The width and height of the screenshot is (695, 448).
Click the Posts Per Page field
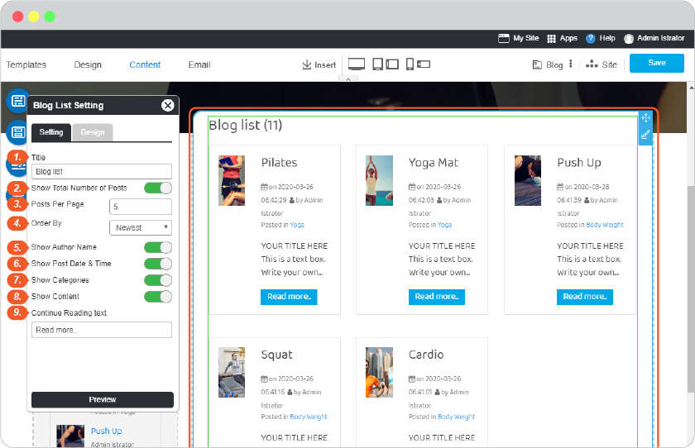point(141,207)
